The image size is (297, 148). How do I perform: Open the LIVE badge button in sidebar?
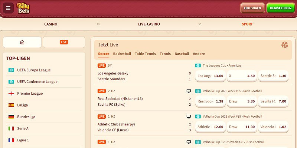tap(64, 42)
